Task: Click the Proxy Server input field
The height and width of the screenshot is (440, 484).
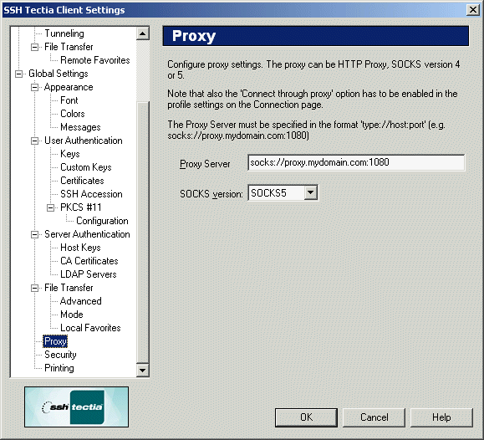Action: [356, 162]
